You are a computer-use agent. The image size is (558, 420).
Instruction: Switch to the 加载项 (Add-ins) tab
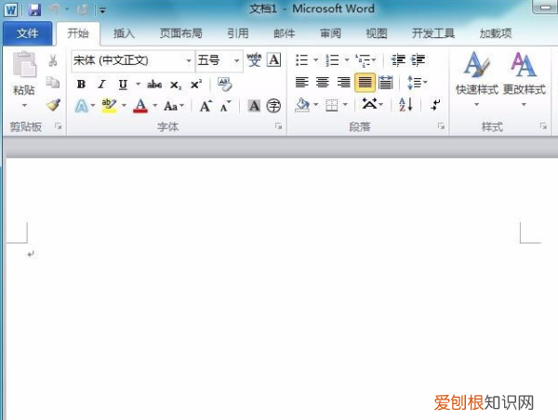tap(496, 33)
